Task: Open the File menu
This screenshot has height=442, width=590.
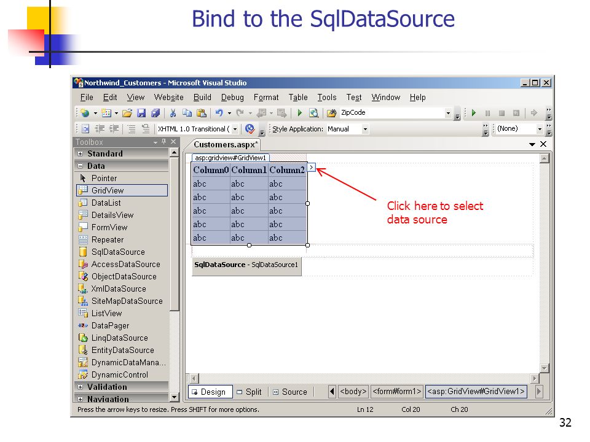Action: [x=87, y=98]
